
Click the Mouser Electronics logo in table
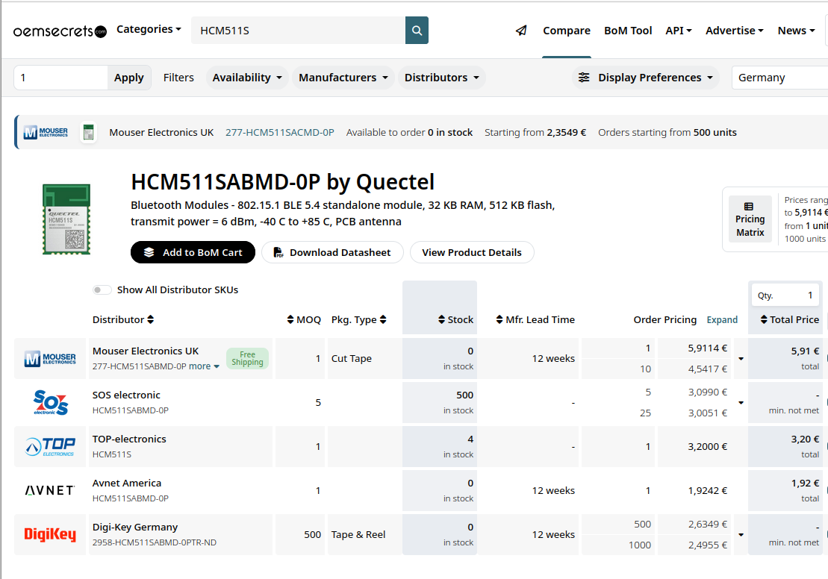[x=50, y=358]
